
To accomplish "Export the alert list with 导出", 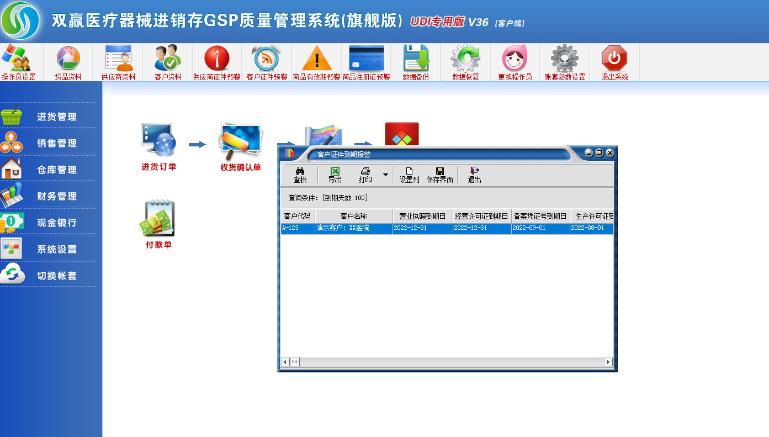I will [x=336, y=175].
